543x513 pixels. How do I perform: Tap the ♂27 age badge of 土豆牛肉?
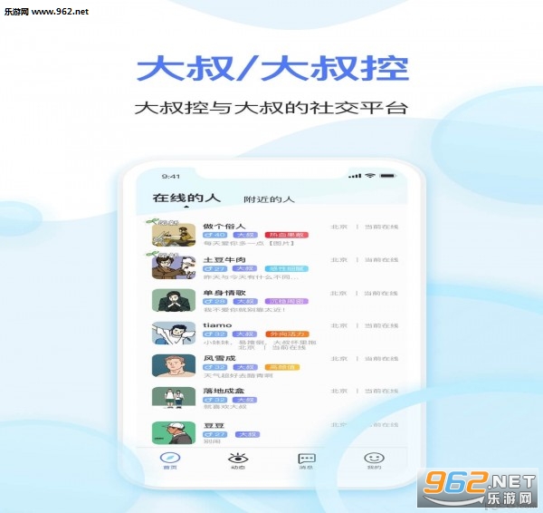(x=215, y=268)
